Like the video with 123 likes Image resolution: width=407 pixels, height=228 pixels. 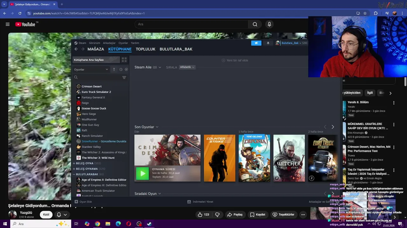[x=203, y=215]
